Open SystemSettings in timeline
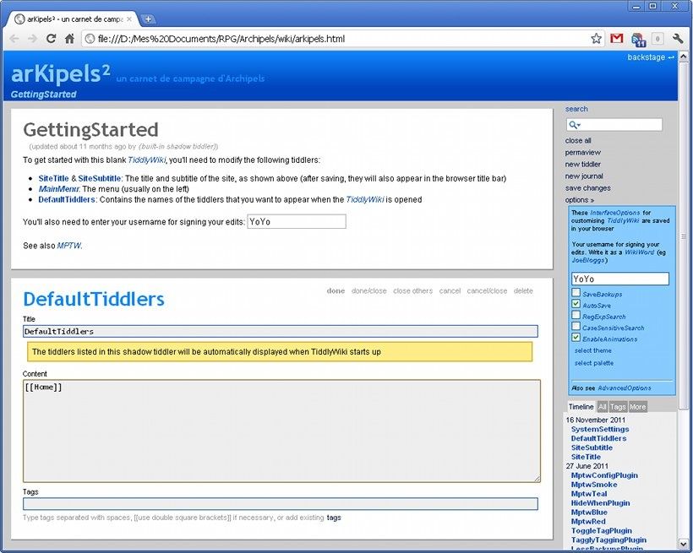Viewport: 693px width, 553px height. coord(600,429)
